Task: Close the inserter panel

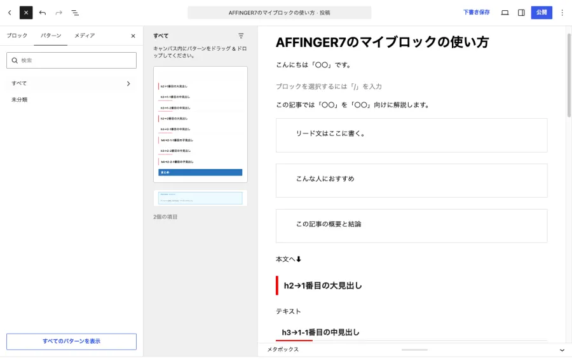Action: tap(133, 36)
